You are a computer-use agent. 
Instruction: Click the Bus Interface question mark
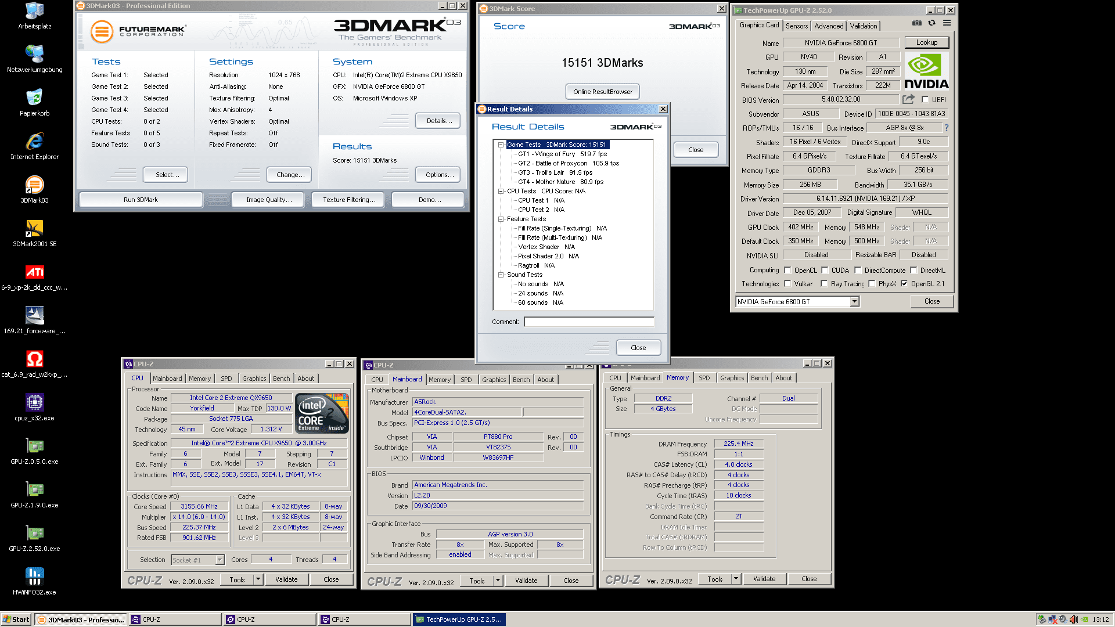click(x=946, y=128)
